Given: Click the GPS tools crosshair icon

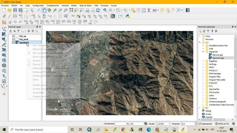Looking at the screenshot, I should coord(4,94).
